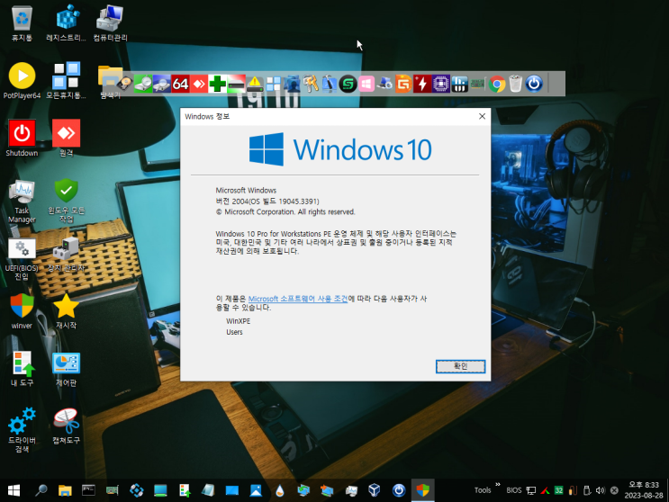Open the 모든휴지통 desktop icon
The width and height of the screenshot is (669, 502).
point(66,81)
